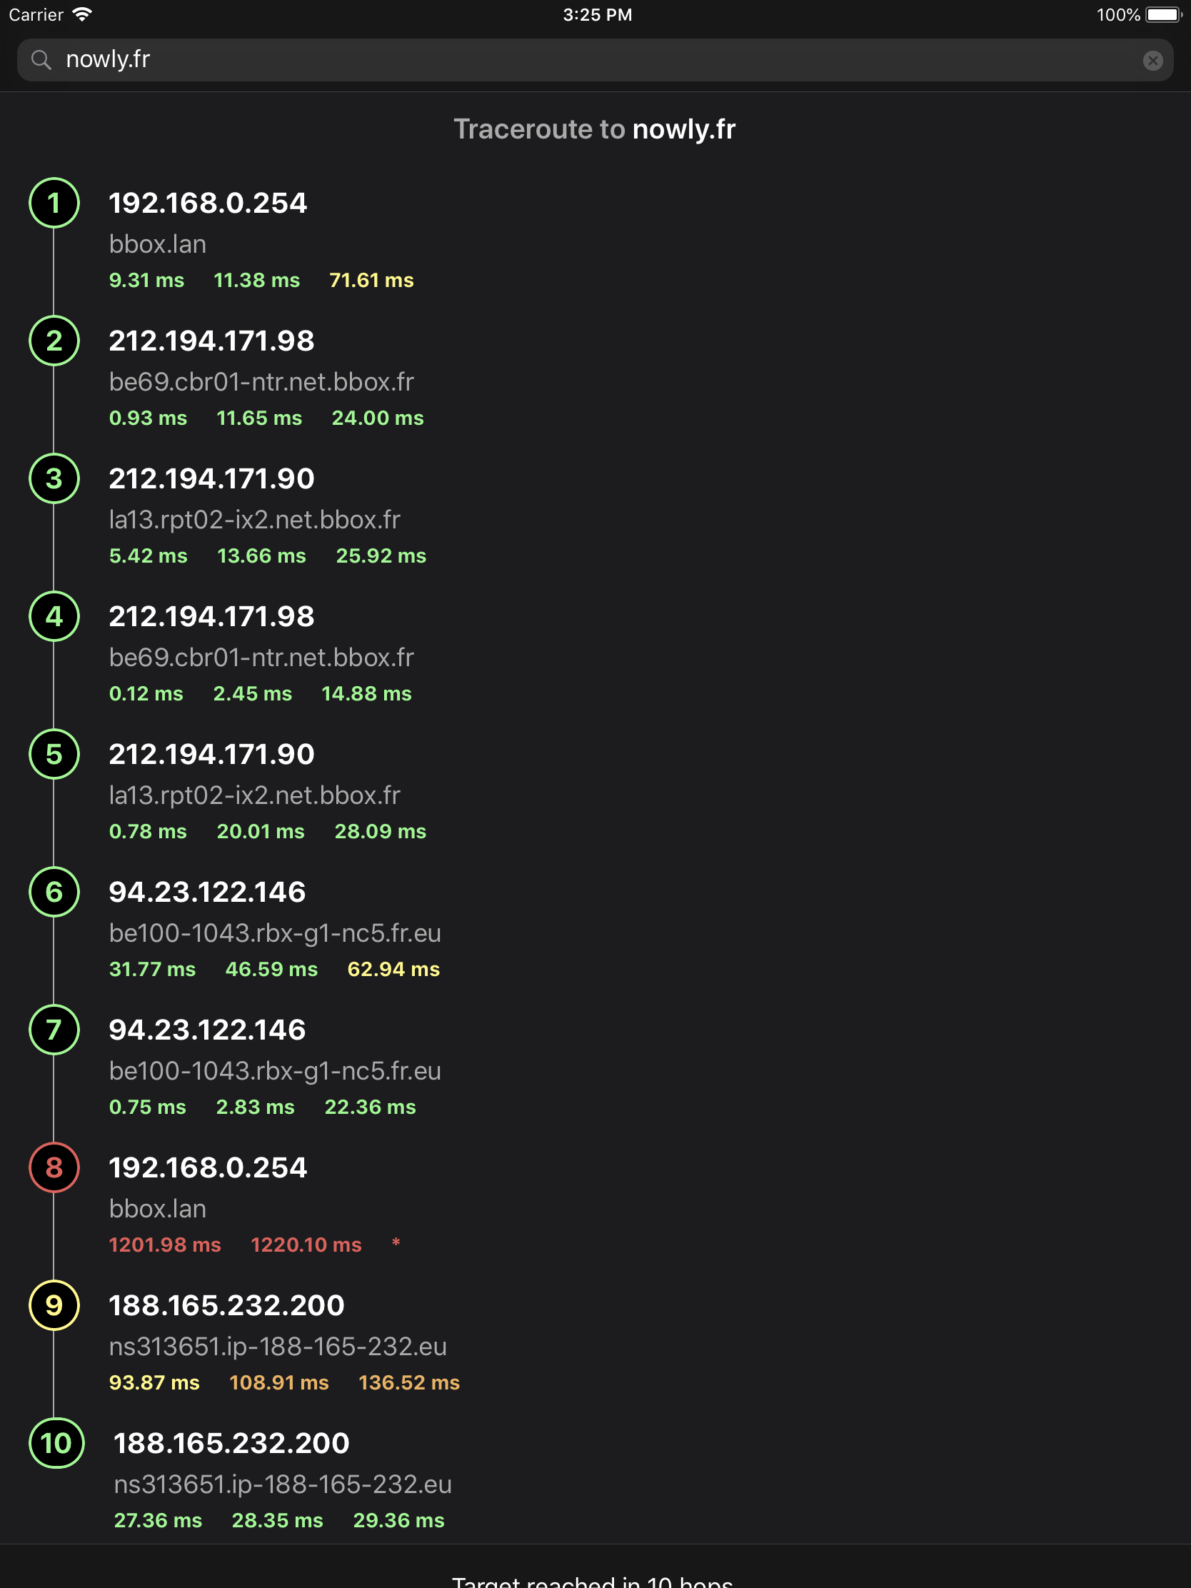
Task: Select the 71.61 ms latency on hop 1
Action: click(x=371, y=281)
